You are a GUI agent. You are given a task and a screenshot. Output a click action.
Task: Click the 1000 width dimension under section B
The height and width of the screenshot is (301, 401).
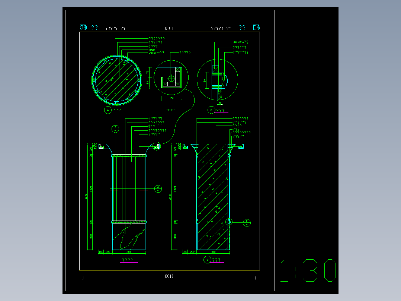[213, 252]
